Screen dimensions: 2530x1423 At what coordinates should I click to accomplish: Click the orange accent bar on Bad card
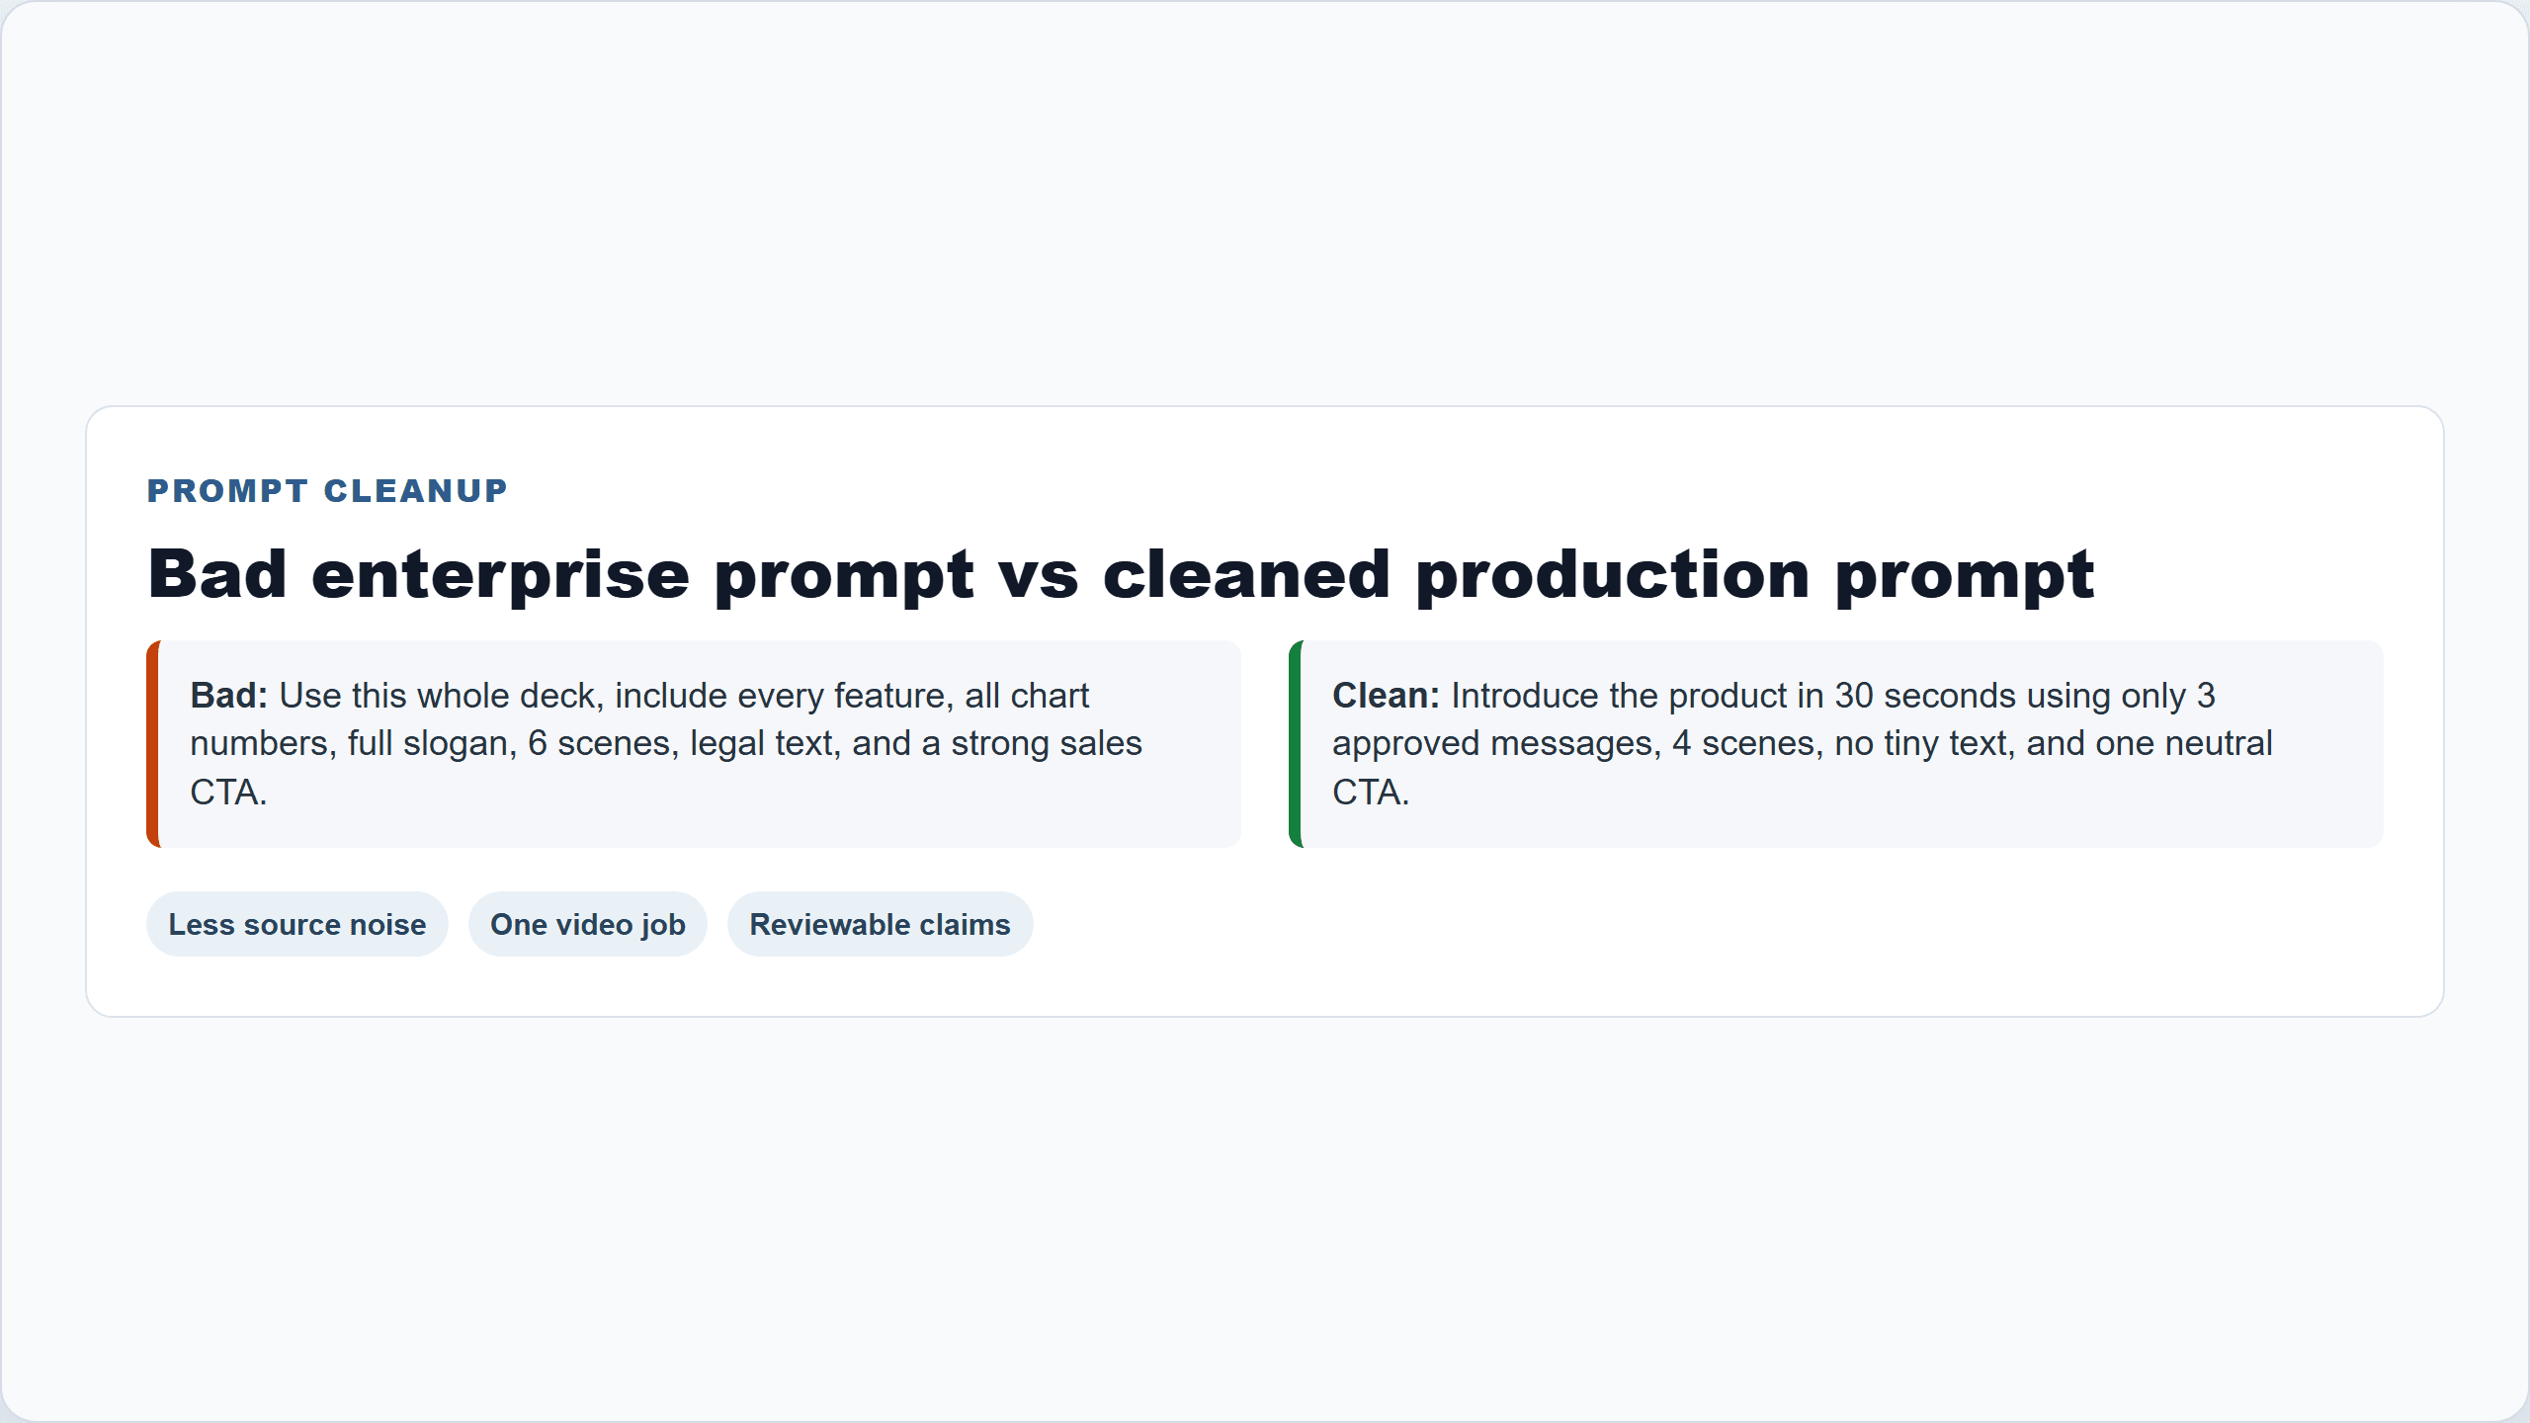point(153,744)
